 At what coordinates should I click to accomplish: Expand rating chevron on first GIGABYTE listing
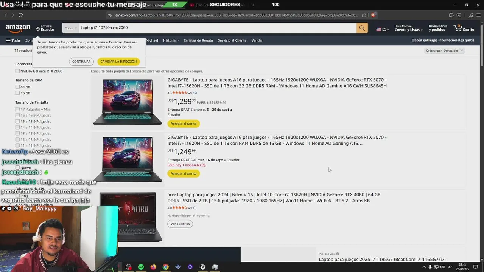click(189, 93)
